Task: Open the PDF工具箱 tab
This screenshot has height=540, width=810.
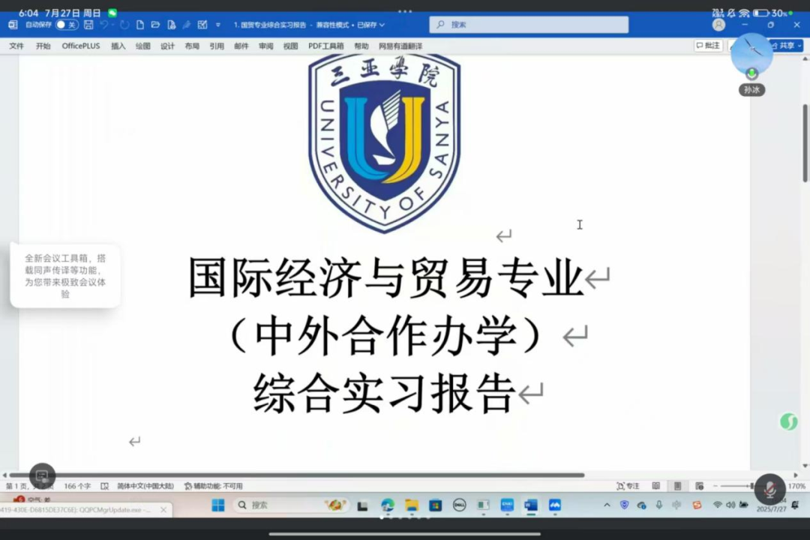Action: 326,46
